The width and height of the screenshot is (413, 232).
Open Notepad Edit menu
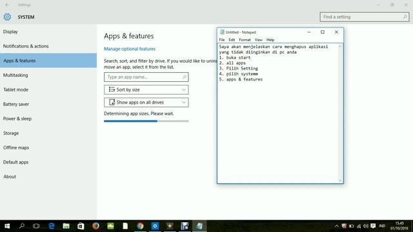(232, 40)
